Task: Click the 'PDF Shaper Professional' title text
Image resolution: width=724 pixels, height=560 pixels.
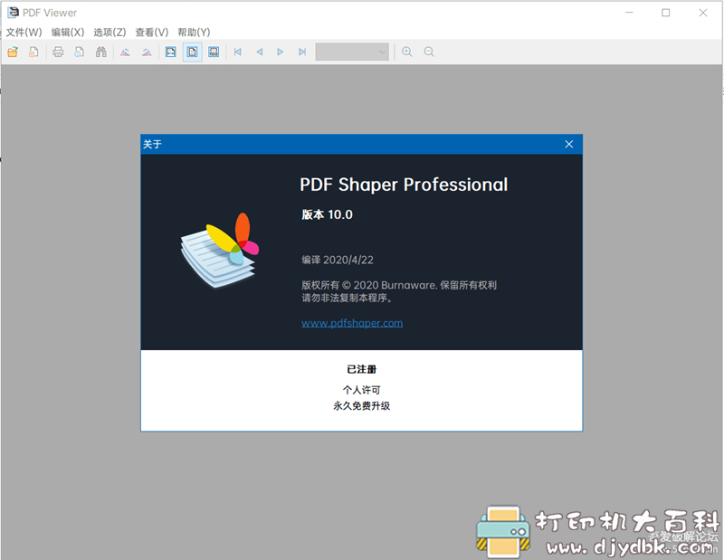Action: [404, 185]
